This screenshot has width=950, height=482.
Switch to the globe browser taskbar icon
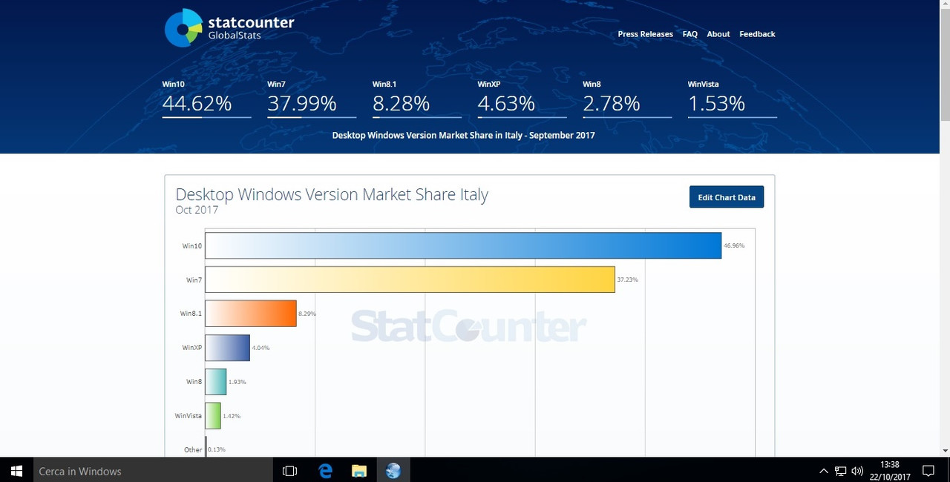pyautogui.click(x=393, y=471)
